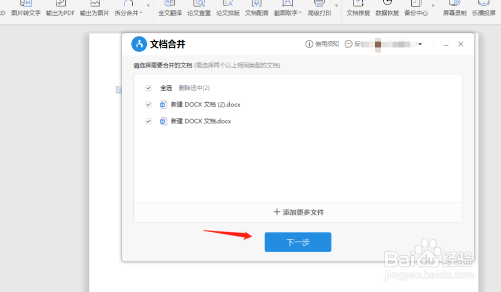Open the 文档配音 tool
The width and height of the screenshot is (501, 292).
click(x=257, y=9)
